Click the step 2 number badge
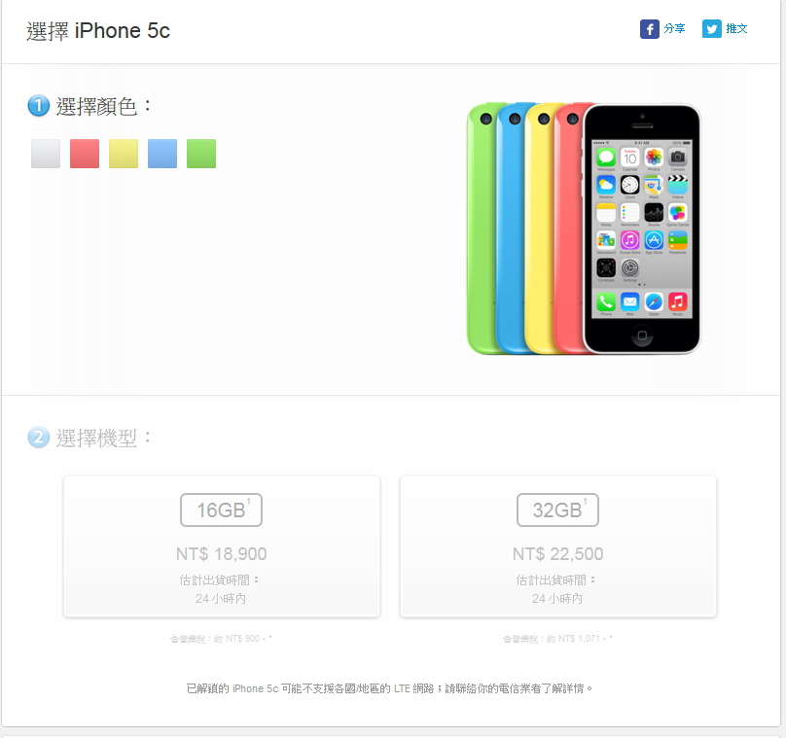This screenshot has width=786, height=738. [39, 437]
